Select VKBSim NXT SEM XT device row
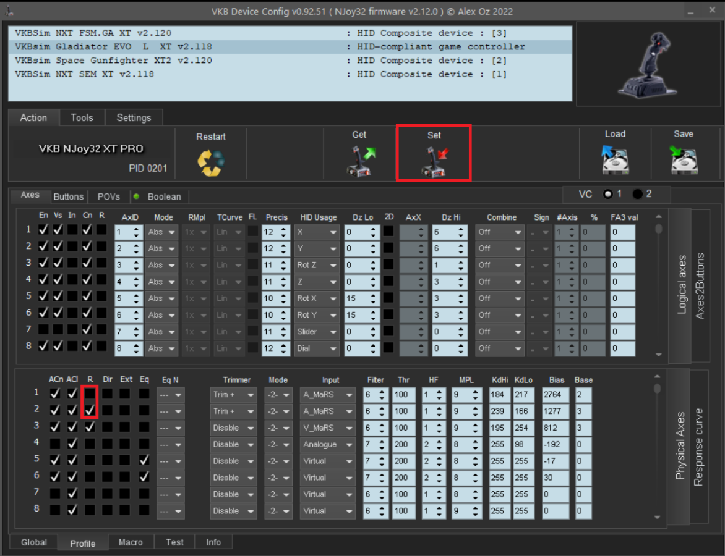 (x=290, y=74)
